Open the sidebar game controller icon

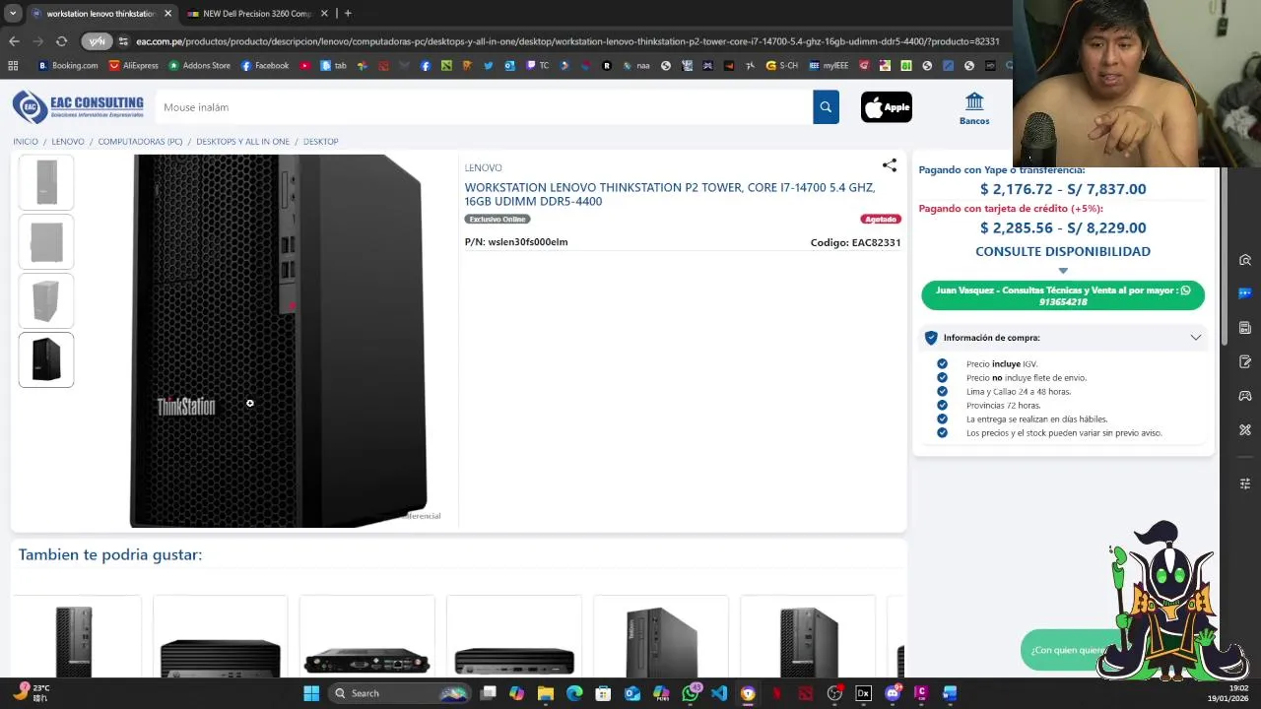(1245, 396)
